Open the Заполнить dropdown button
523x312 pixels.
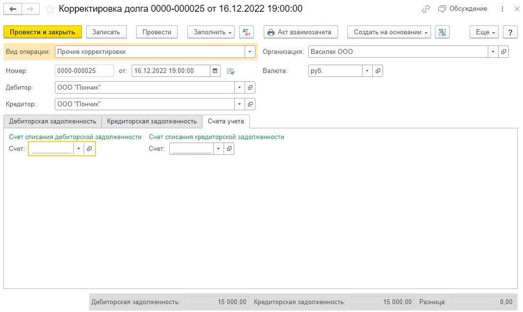211,32
